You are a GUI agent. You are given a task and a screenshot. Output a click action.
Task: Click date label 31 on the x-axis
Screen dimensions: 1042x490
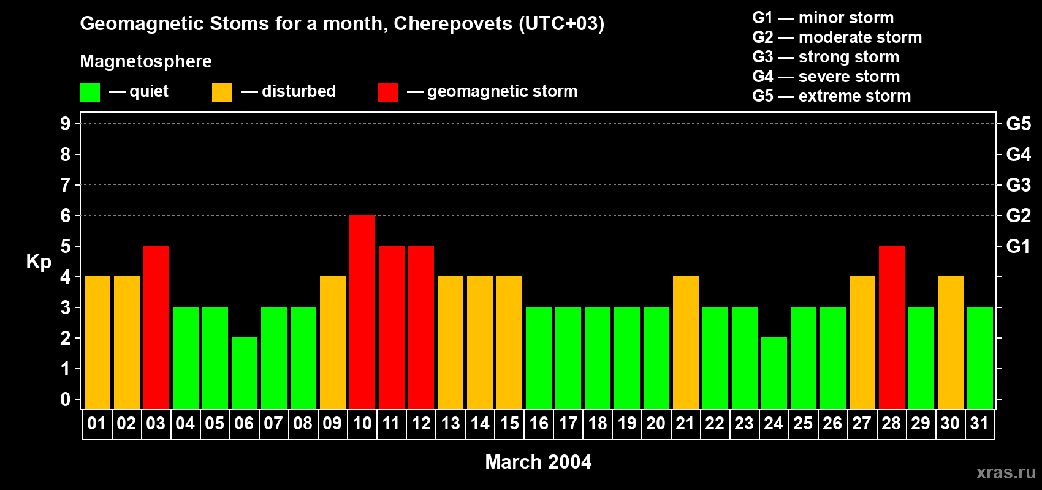(x=979, y=424)
